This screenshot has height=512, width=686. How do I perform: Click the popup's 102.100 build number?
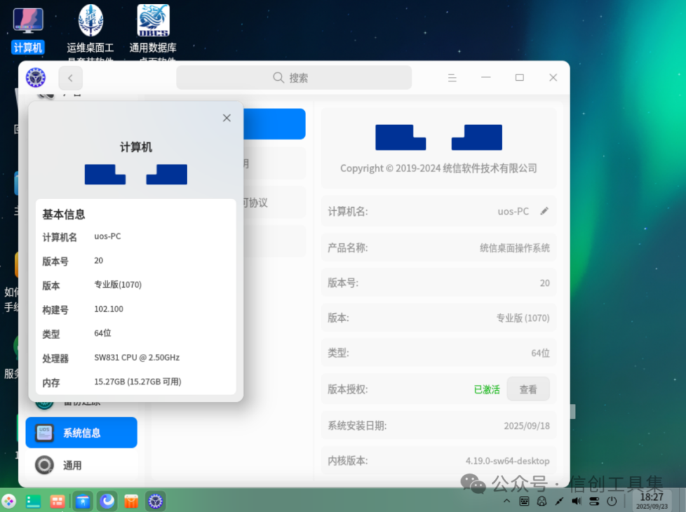tap(109, 309)
